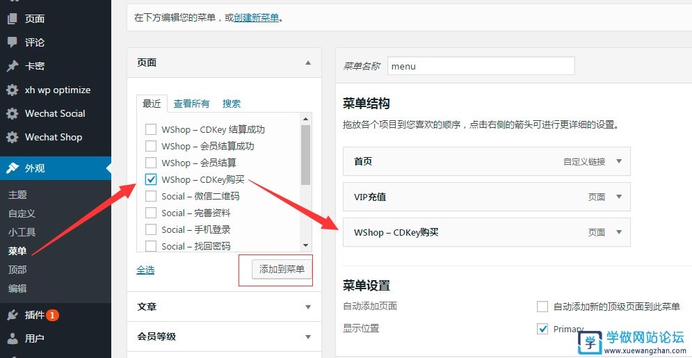Click the plugin update badge showing 1
Screen dimensions: 692x358
tap(53, 315)
